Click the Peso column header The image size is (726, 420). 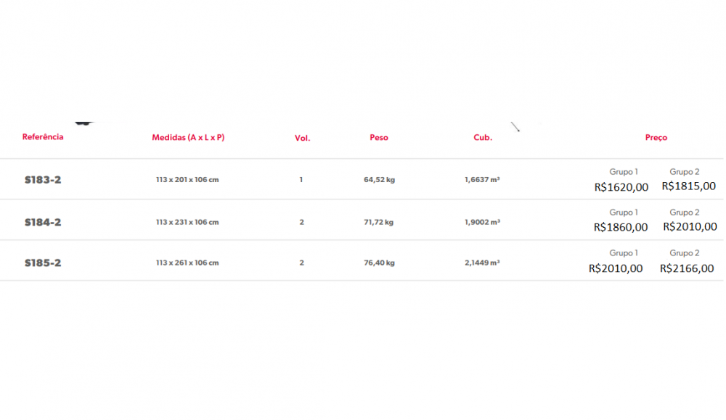pyautogui.click(x=379, y=137)
